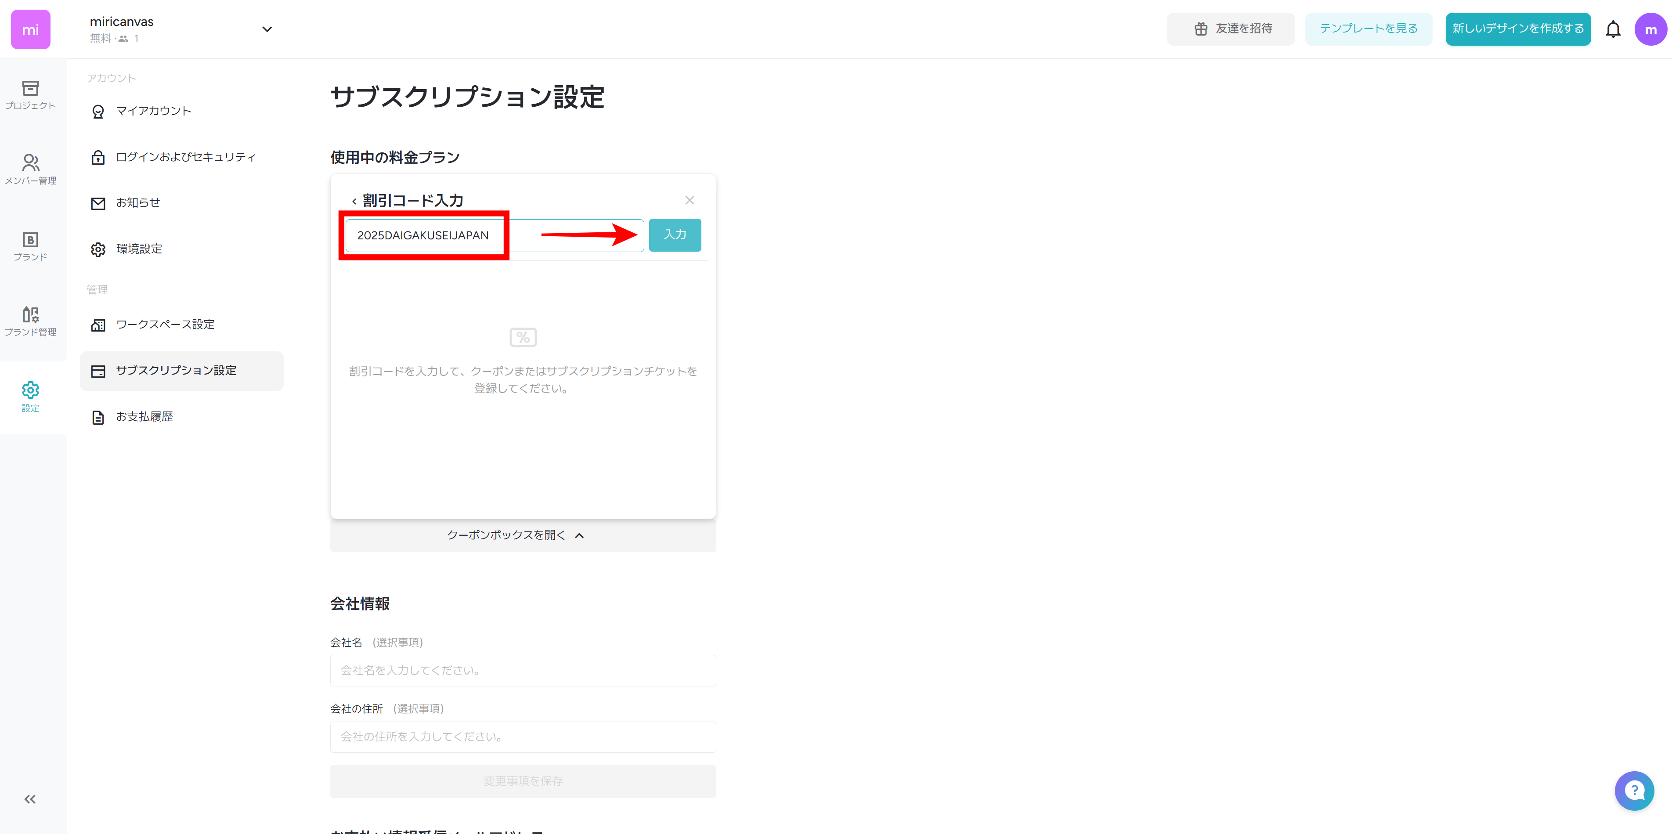Click the document icon for お支払履歴
The image size is (1672, 834).
point(98,417)
